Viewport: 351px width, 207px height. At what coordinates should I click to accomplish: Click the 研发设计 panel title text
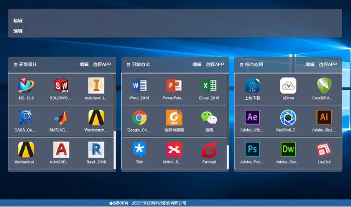click(28, 65)
